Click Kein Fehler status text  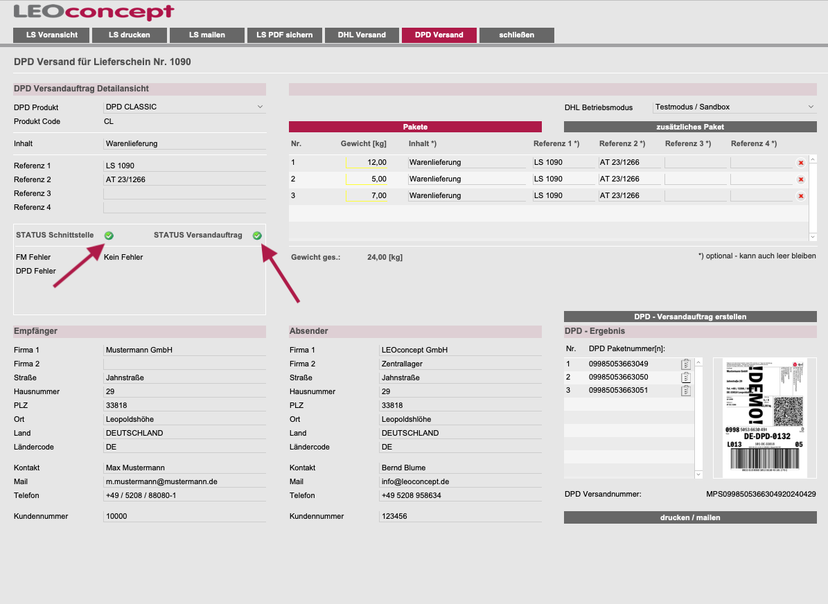pos(123,257)
